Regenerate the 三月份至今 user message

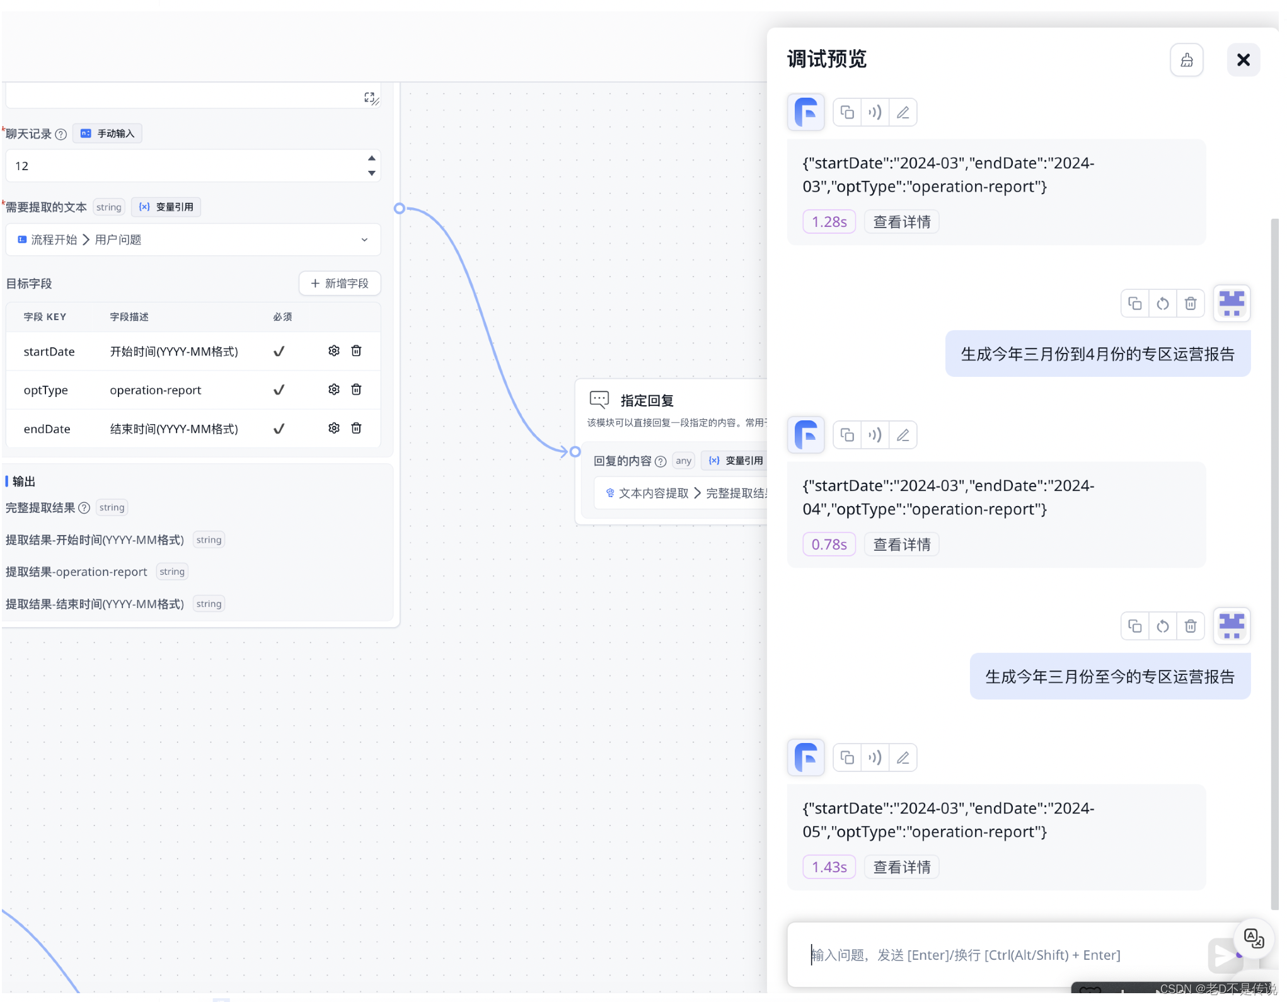pyautogui.click(x=1162, y=626)
